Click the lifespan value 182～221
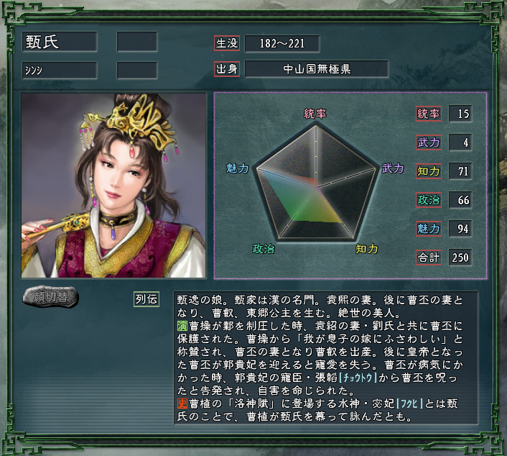This screenshot has height=456, width=507. [282, 43]
